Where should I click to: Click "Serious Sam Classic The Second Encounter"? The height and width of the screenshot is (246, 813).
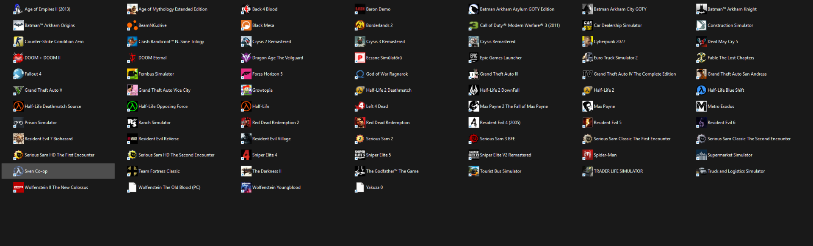tap(749, 139)
